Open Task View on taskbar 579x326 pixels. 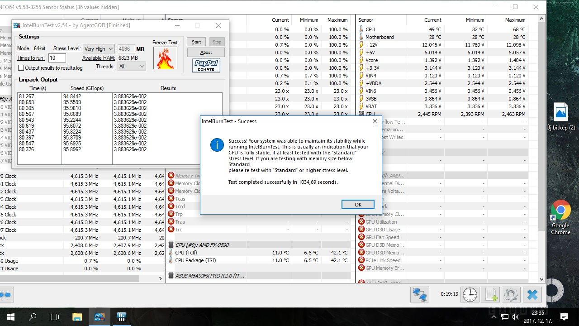coord(54,317)
